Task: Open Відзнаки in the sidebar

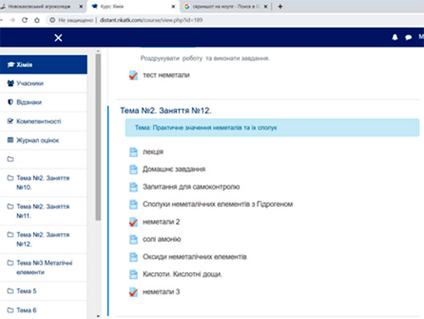Action: tap(43, 103)
